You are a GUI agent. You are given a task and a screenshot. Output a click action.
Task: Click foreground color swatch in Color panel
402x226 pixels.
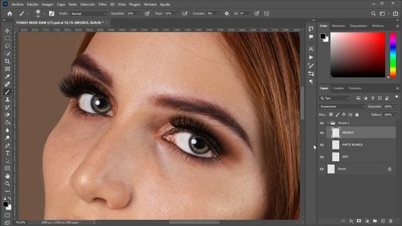click(x=323, y=36)
